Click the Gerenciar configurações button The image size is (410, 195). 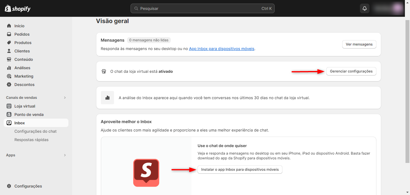[351, 71]
